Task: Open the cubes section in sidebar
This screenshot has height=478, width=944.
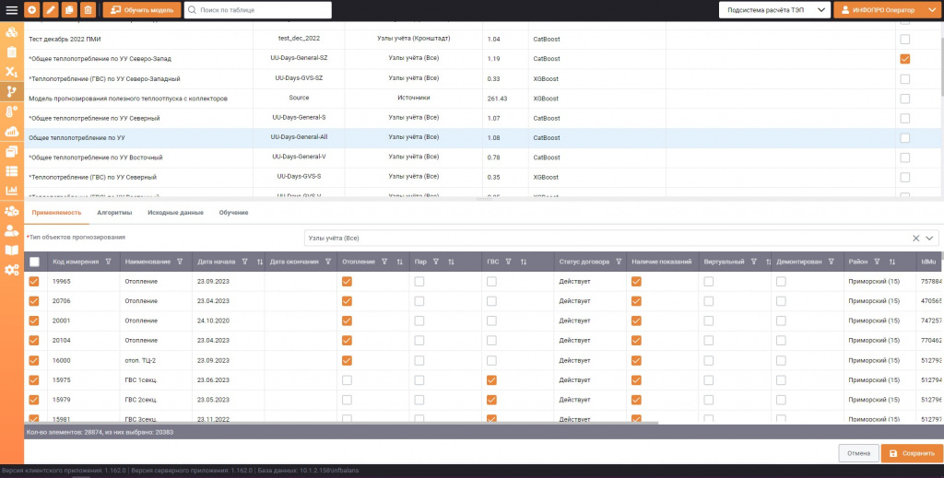Action: 11,32
